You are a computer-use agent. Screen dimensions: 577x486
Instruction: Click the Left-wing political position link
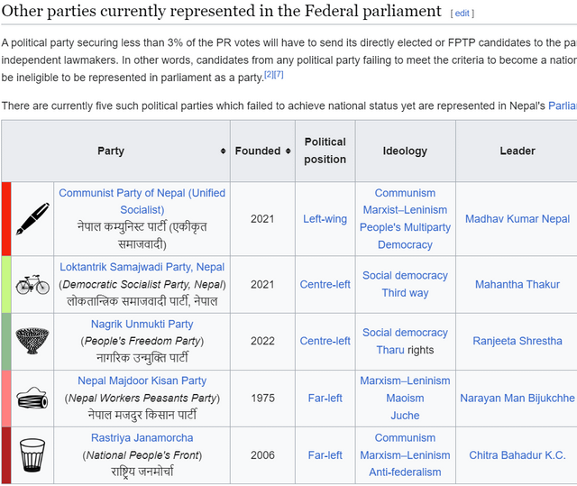coord(325,219)
